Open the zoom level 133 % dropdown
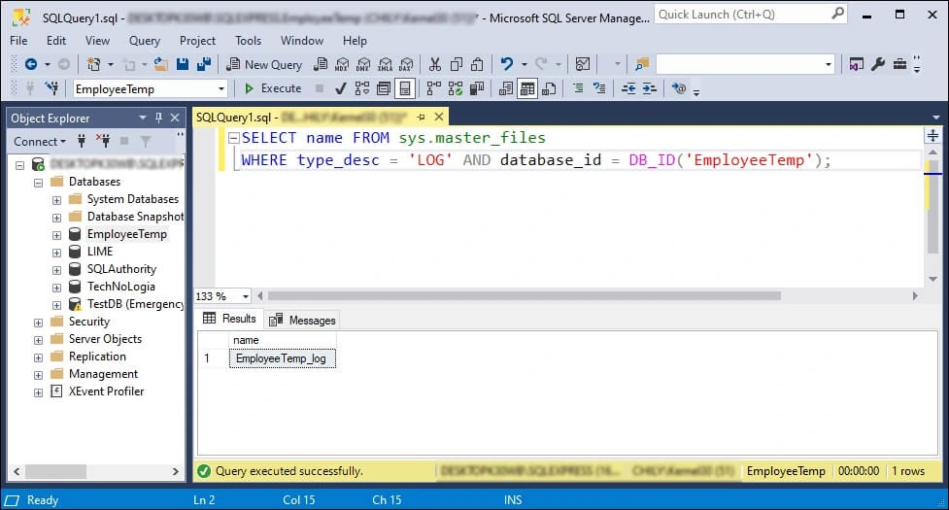The height and width of the screenshot is (510, 949). [x=245, y=296]
